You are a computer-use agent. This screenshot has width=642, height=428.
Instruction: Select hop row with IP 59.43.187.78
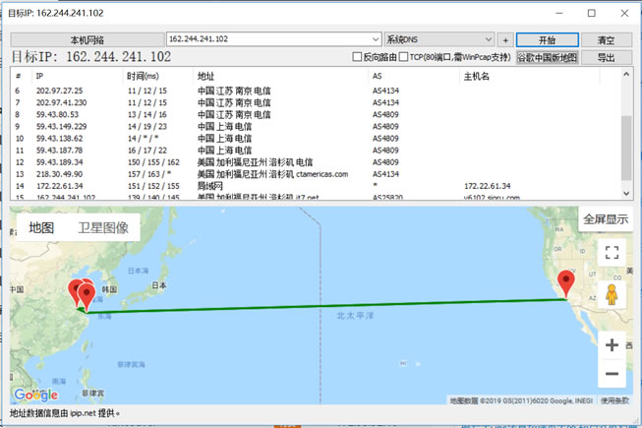pos(316,151)
